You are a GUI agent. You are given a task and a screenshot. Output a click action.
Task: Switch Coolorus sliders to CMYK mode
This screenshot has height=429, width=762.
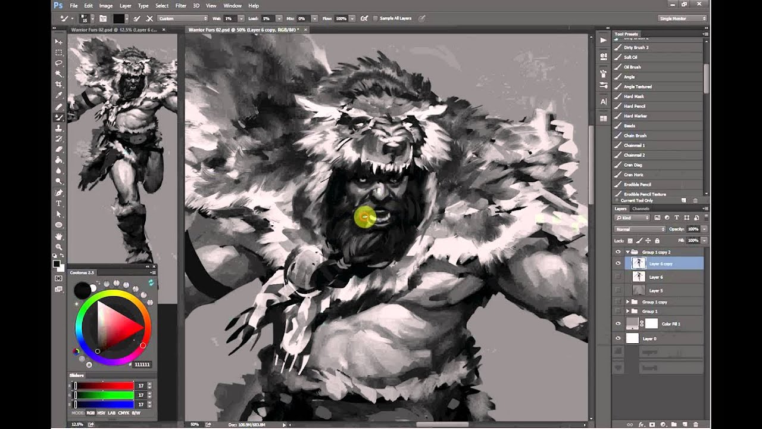[x=124, y=413]
